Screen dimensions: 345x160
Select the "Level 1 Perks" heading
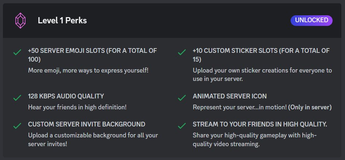point(62,21)
